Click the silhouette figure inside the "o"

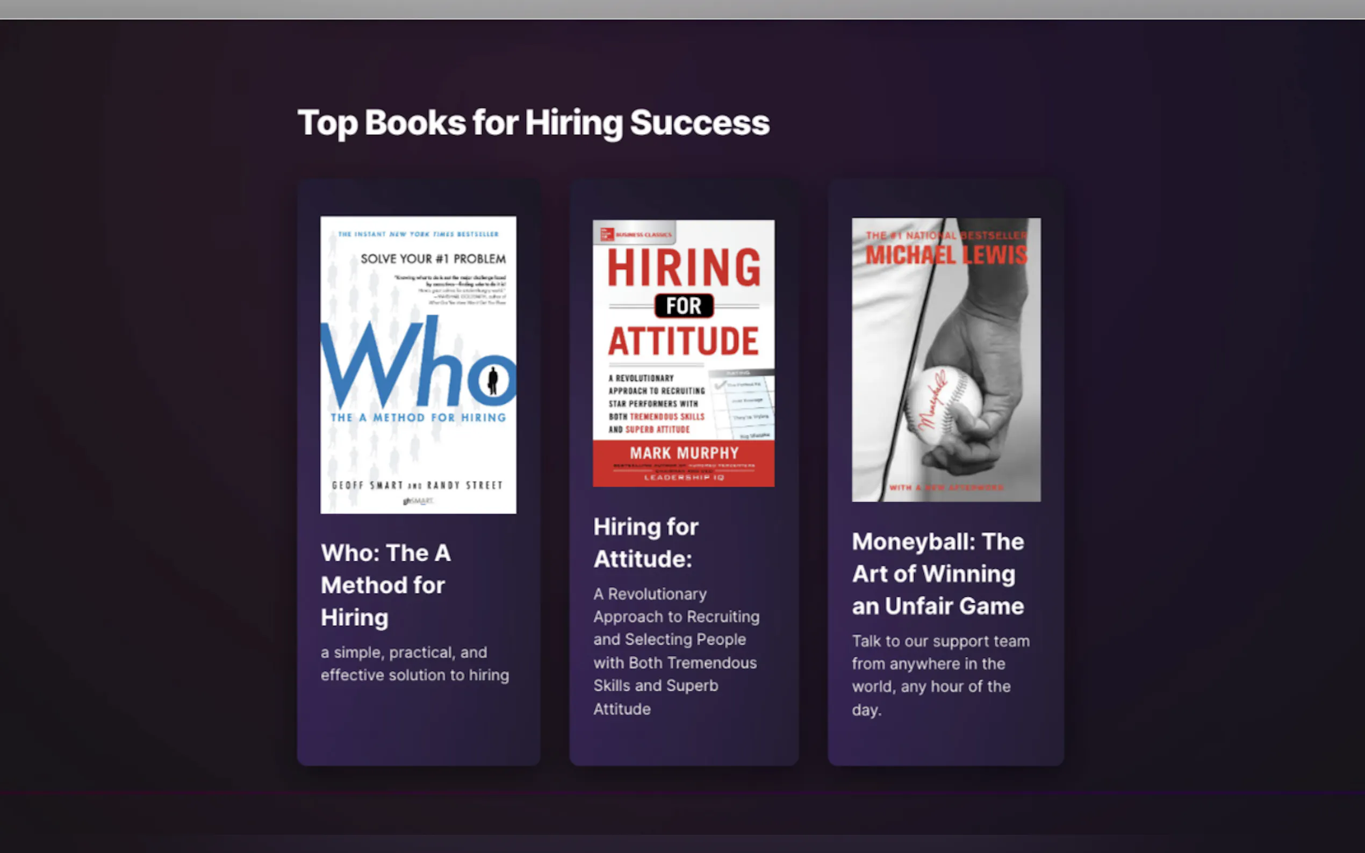(x=493, y=380)
